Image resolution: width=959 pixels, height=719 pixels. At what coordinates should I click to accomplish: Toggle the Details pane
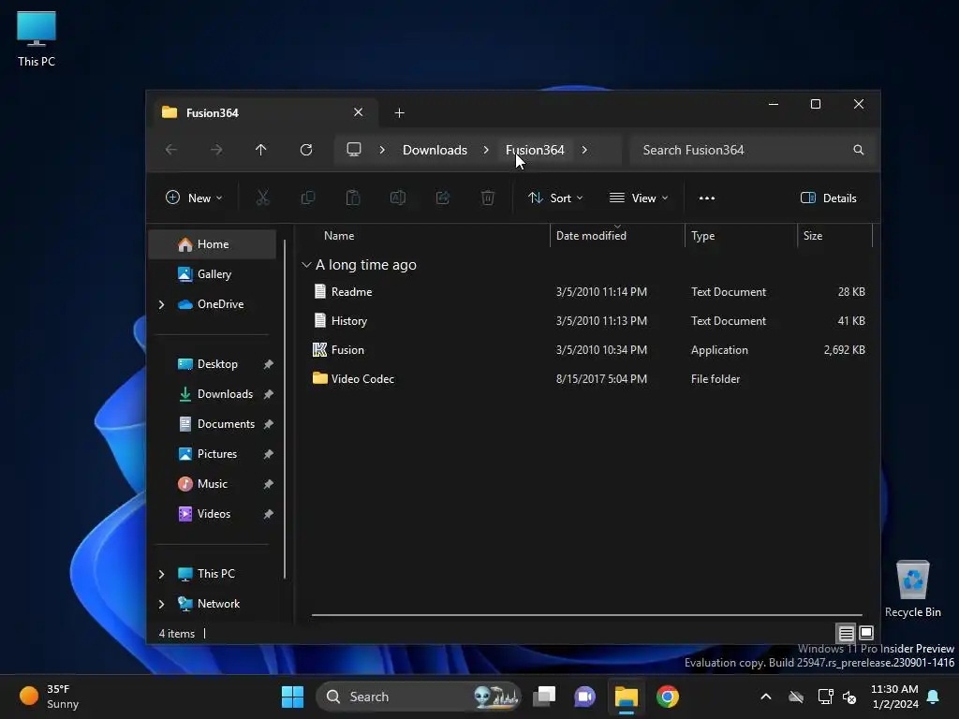[x=828, y=198]
